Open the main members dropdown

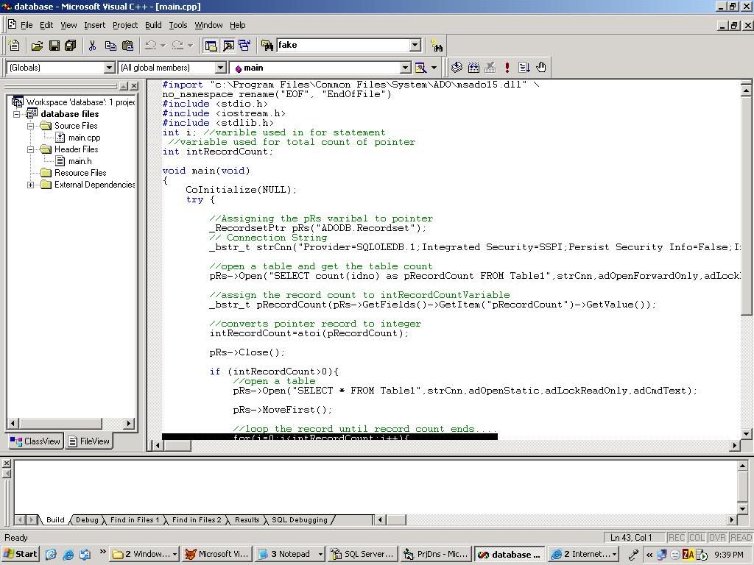click(406, 68)
